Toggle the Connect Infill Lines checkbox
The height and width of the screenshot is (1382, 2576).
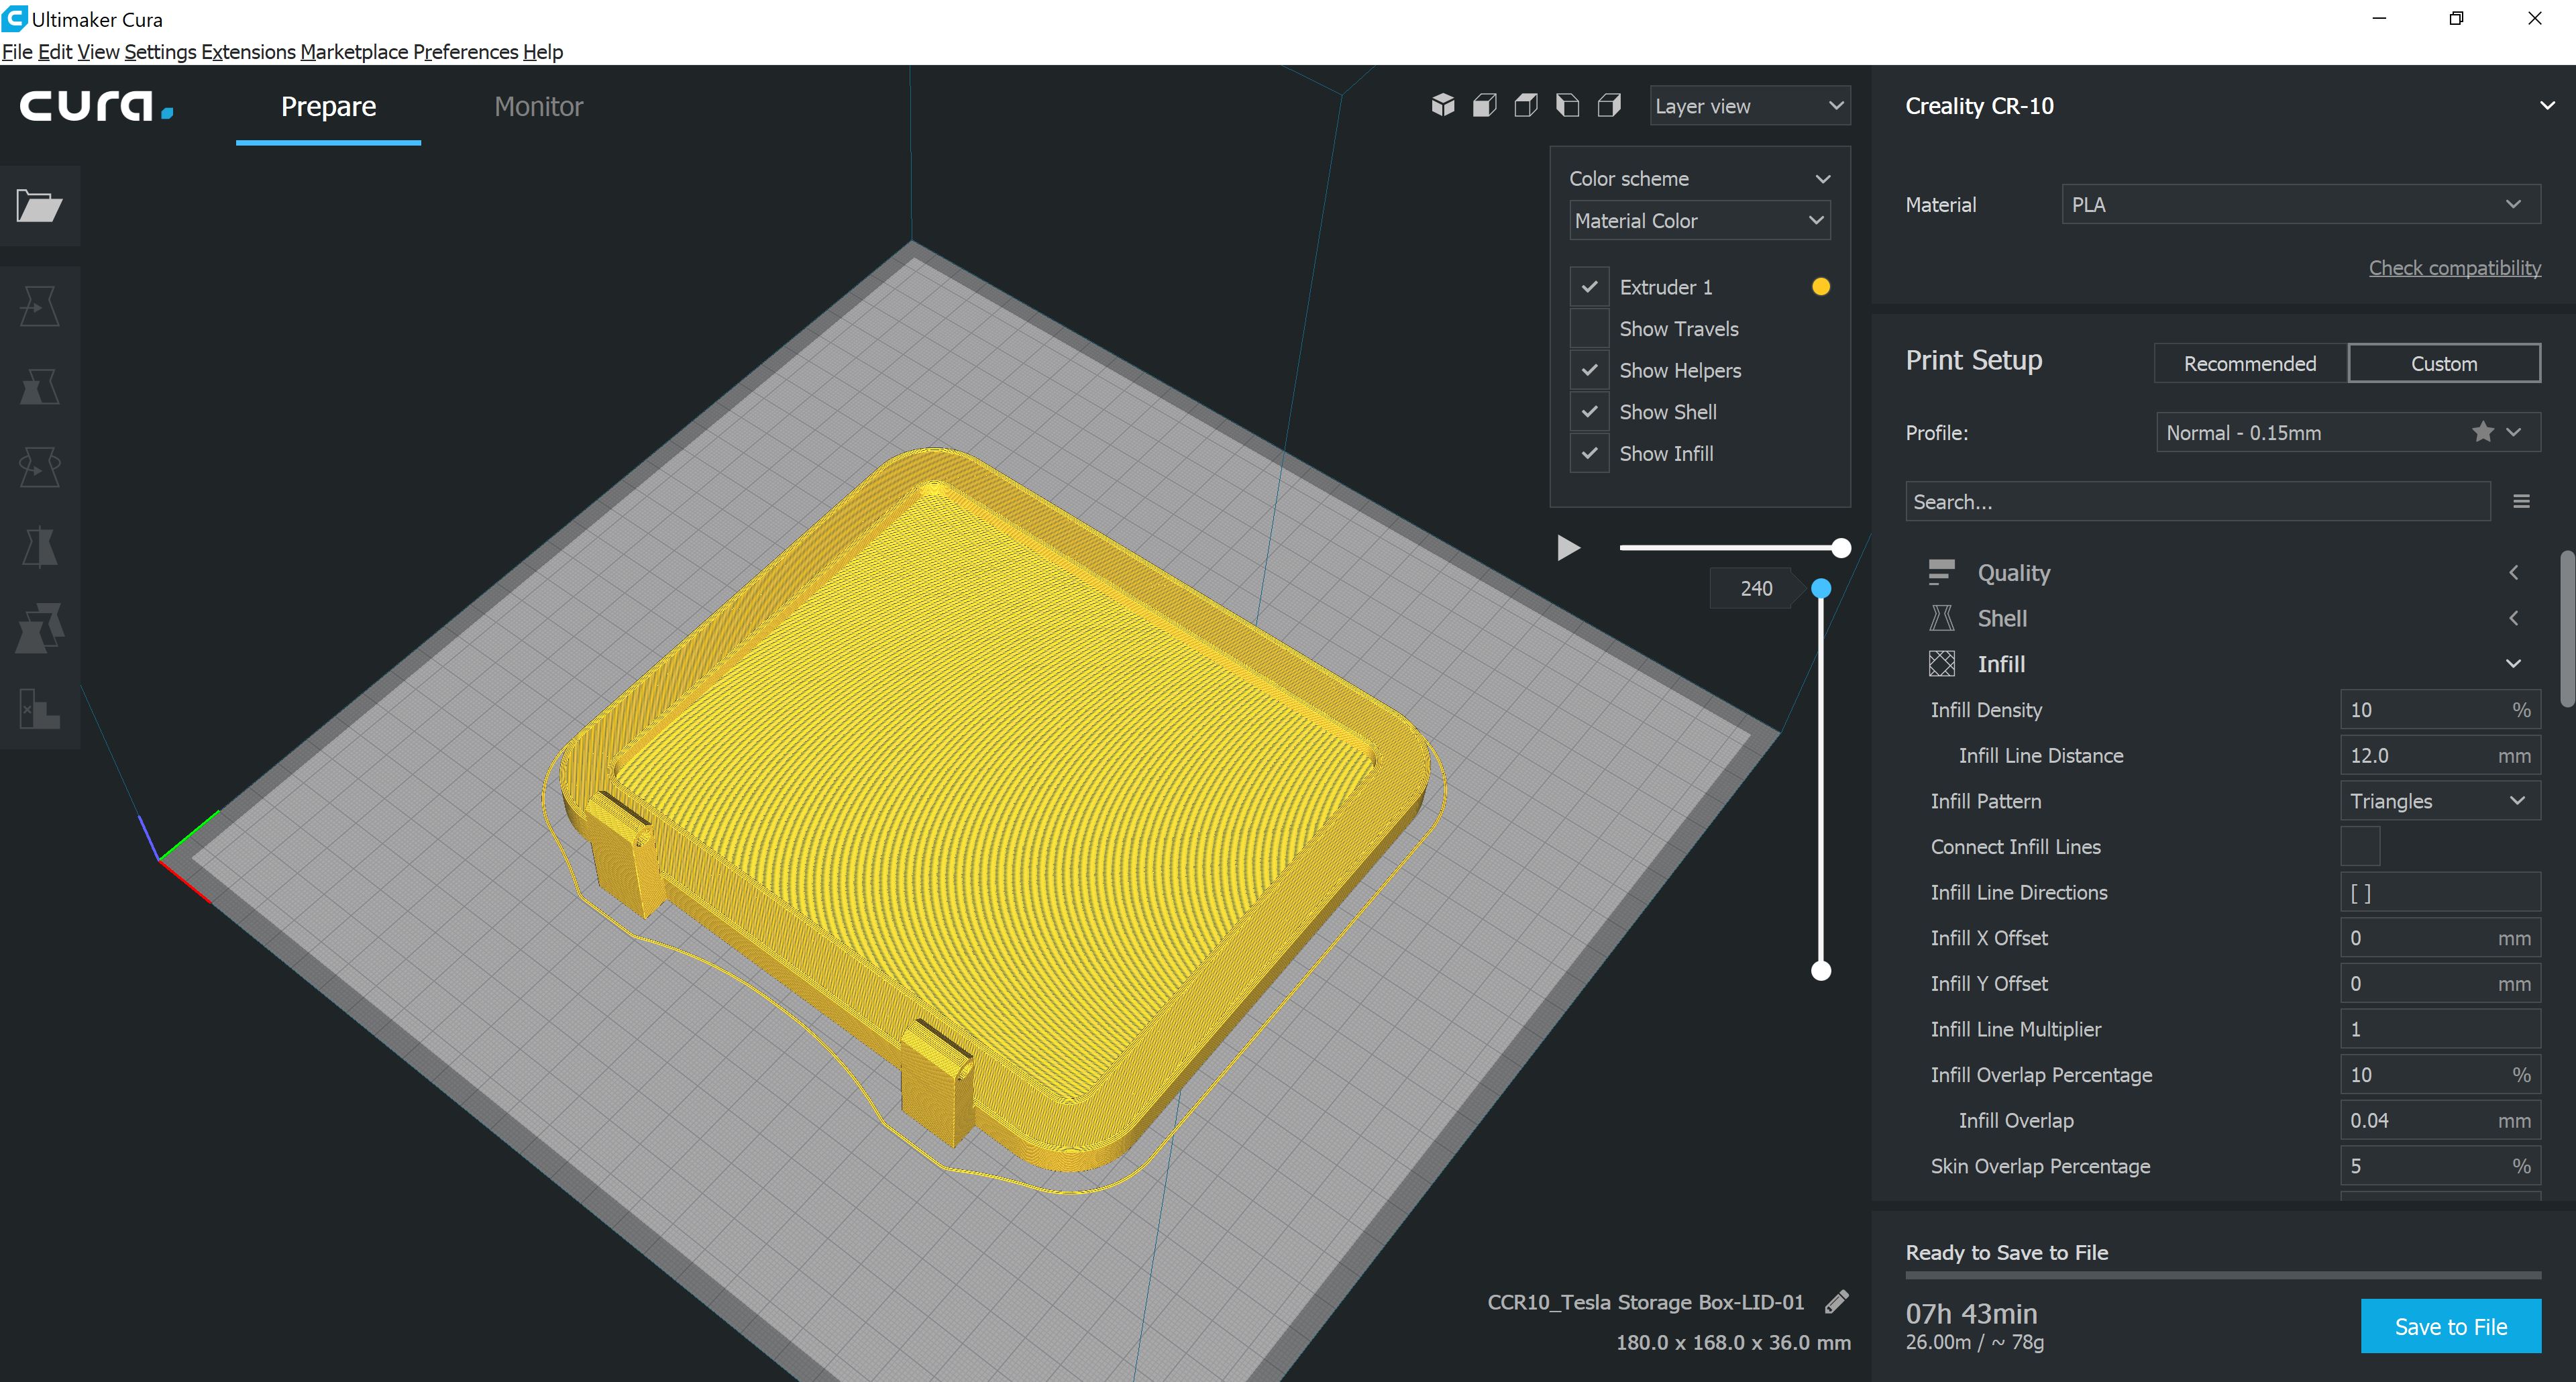(2360, 846)
